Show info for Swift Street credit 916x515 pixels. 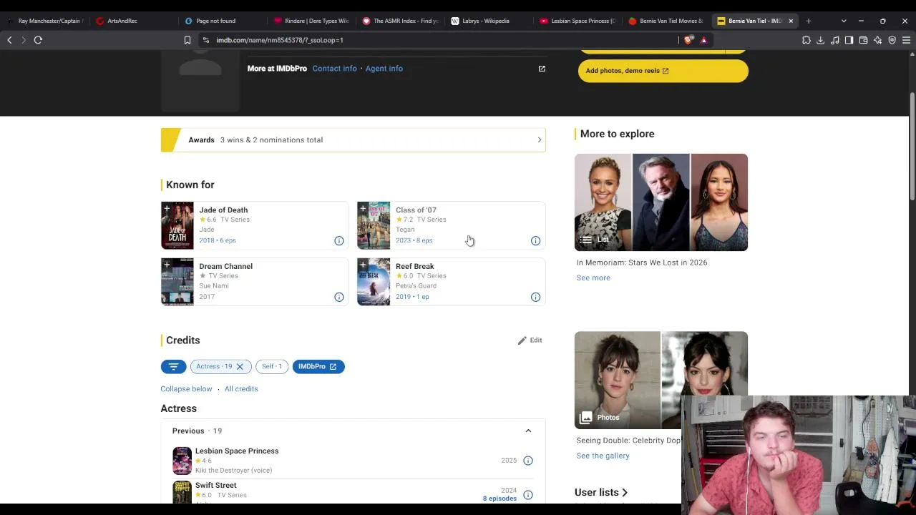point(528,495)
